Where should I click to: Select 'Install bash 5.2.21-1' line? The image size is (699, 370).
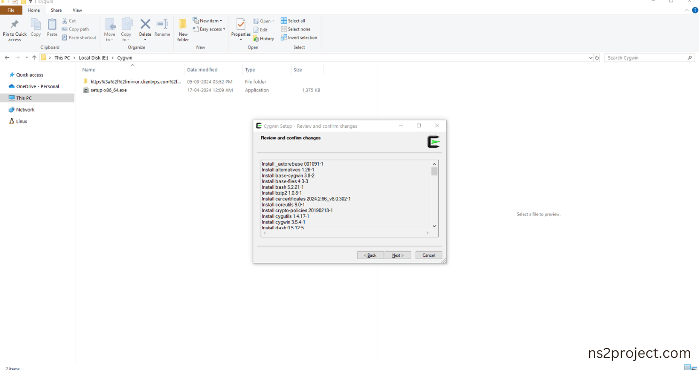click(x=283, y=187)
